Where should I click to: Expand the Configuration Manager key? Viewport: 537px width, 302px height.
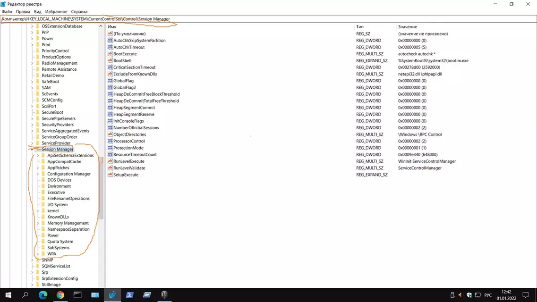[38, 174]
